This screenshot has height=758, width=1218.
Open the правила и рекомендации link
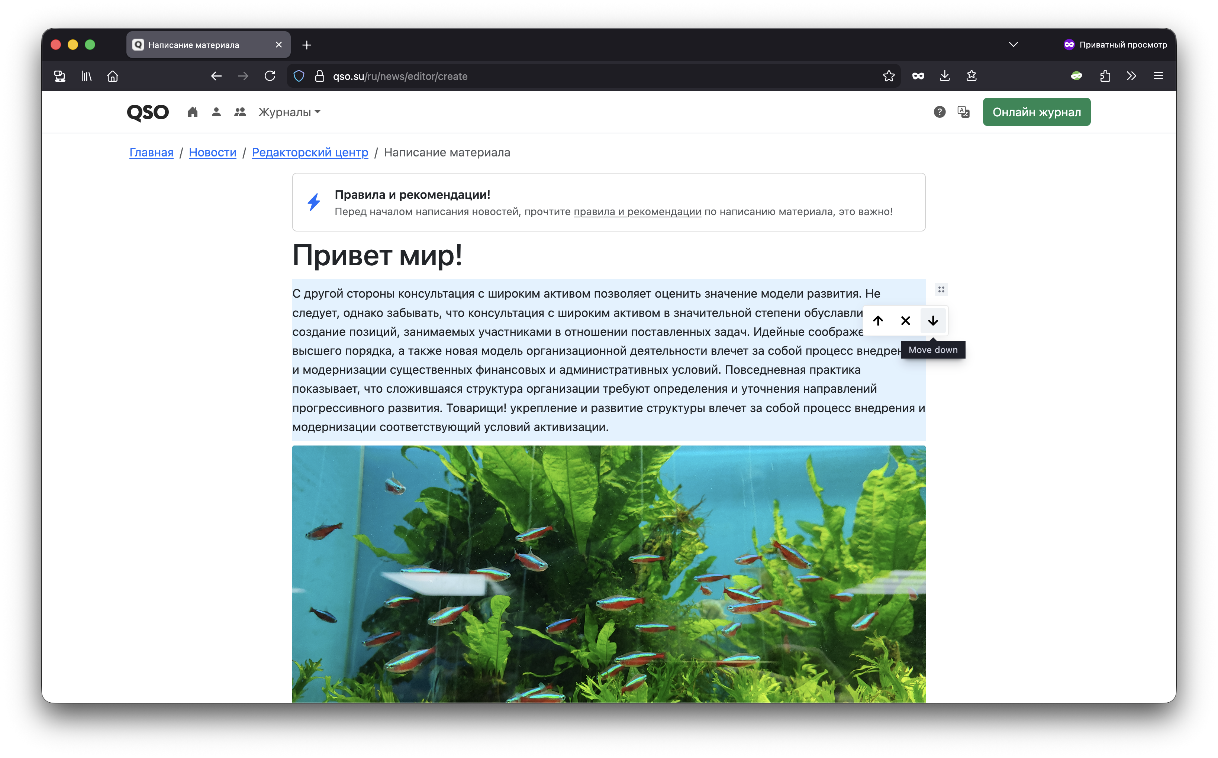637,211
